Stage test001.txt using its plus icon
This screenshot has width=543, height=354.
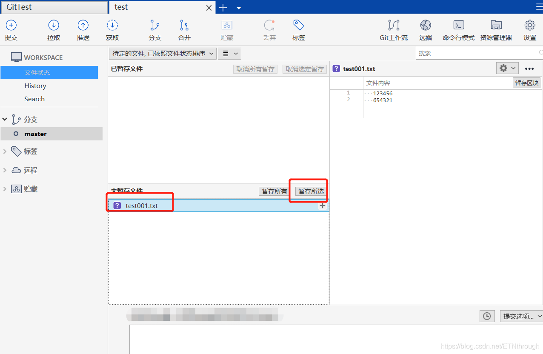[323, 206]
